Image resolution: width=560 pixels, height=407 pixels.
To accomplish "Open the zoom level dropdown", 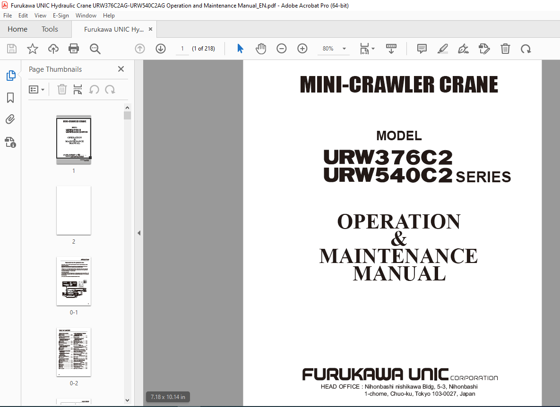I will click(x=345, y=49).
